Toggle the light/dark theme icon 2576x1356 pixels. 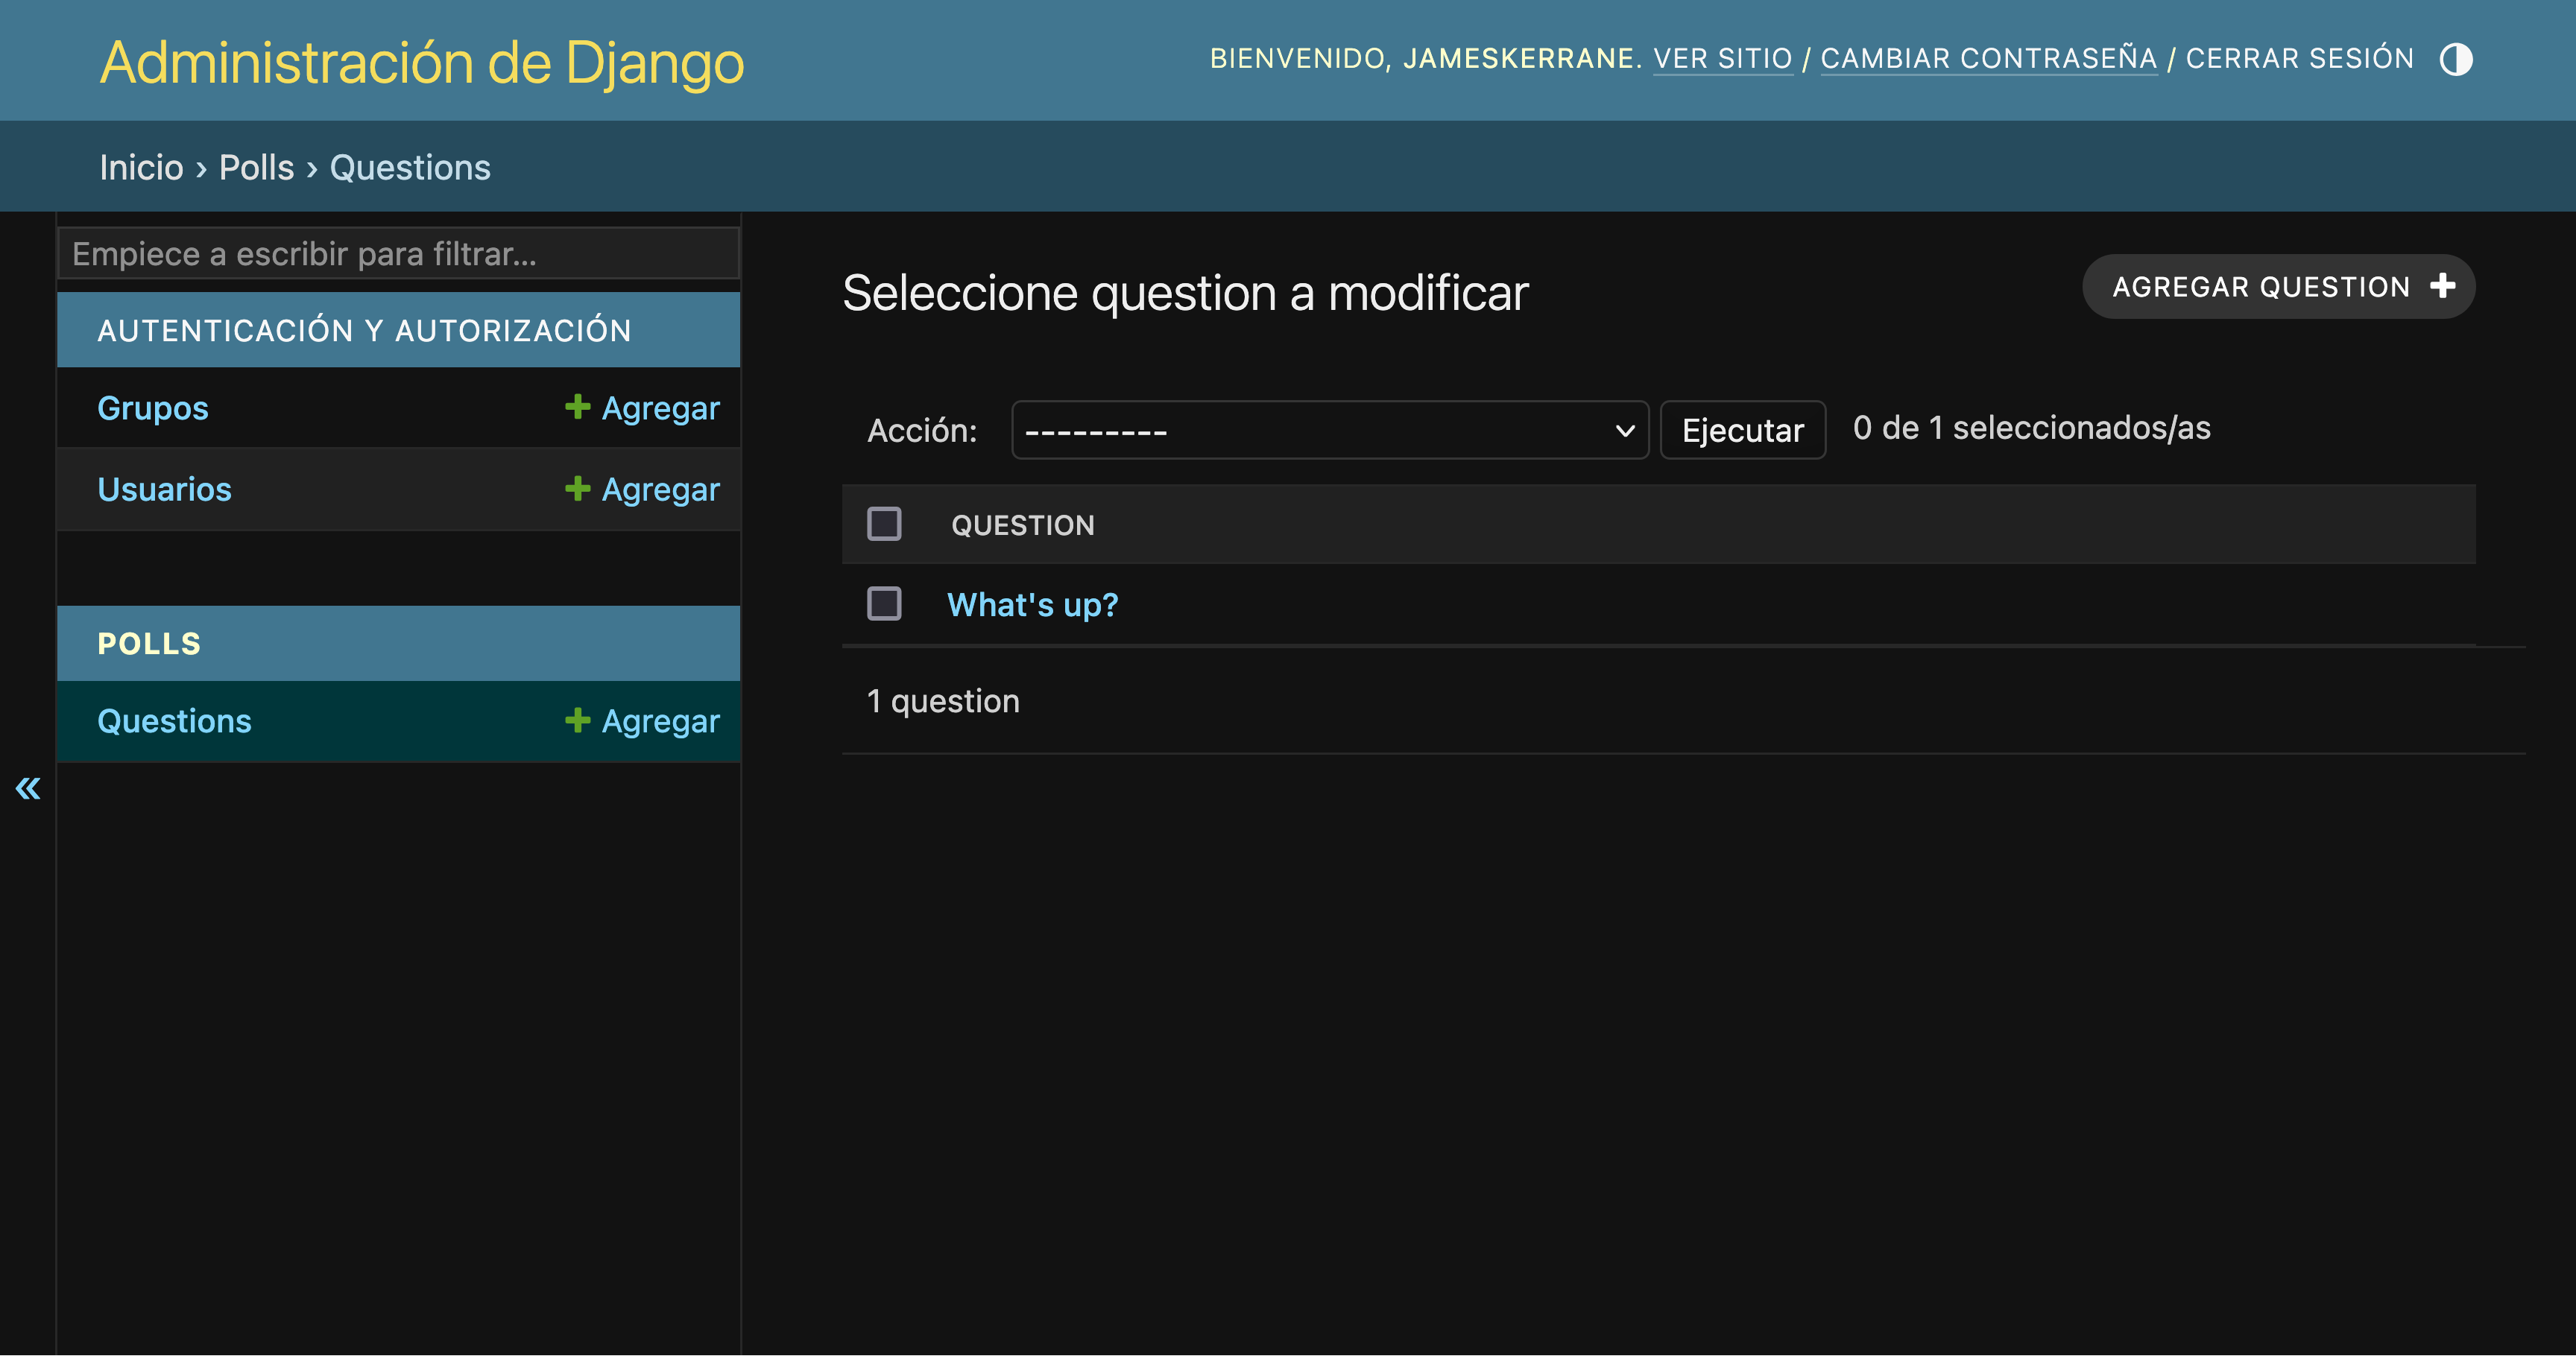2455,59
